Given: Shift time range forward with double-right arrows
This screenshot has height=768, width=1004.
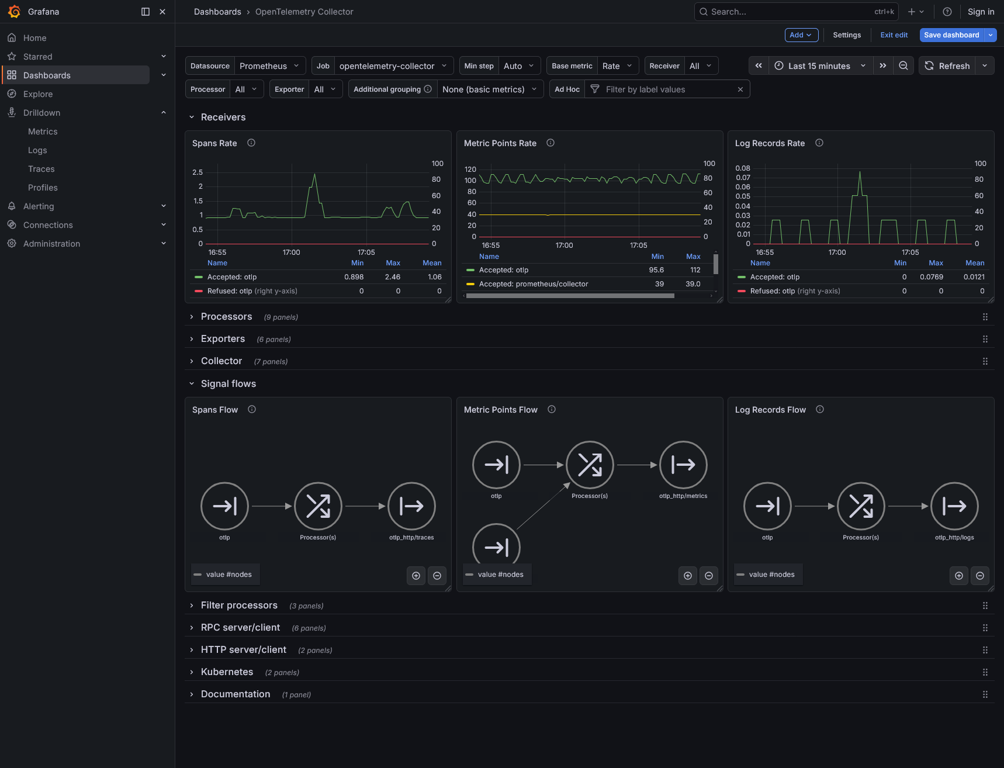Looking at the screenshot, I should coord(883,65).
